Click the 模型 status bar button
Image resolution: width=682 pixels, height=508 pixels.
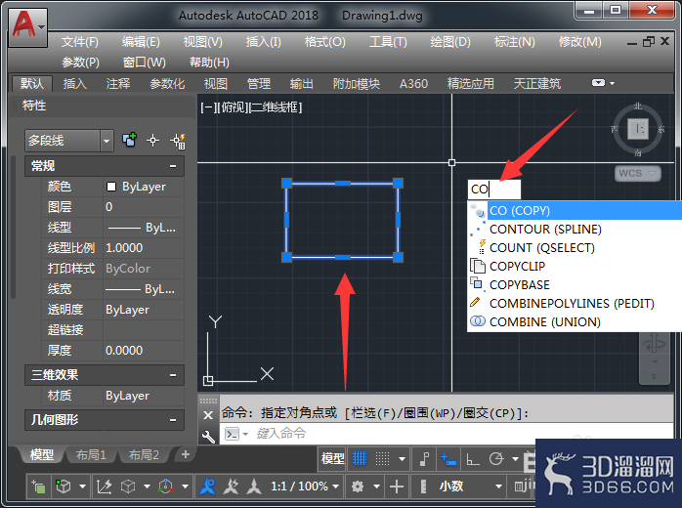333,458
